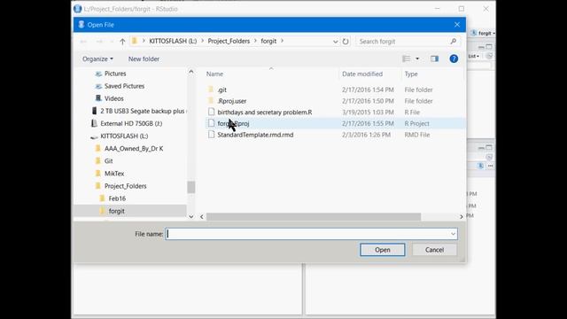Select Saved Pictures in navigation pane
The height and width of the screenshot is (319, 567).
pos(124,86)
